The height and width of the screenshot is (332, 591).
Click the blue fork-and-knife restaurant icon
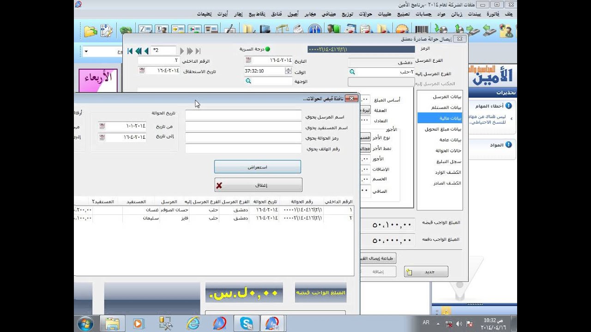[314, 30]
